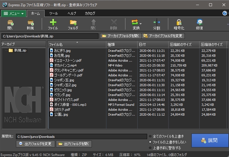Screen dimensions: 229x157
Task: Click the blue 展開 extract button
Action: click(210, 140)
